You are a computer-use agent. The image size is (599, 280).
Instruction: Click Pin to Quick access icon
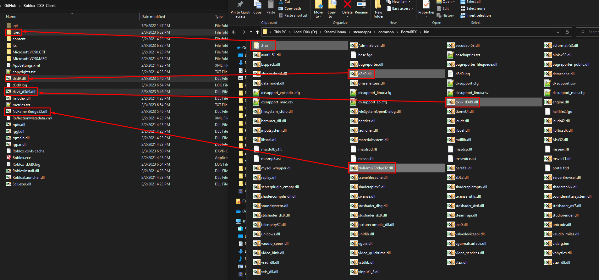[240, 4]
